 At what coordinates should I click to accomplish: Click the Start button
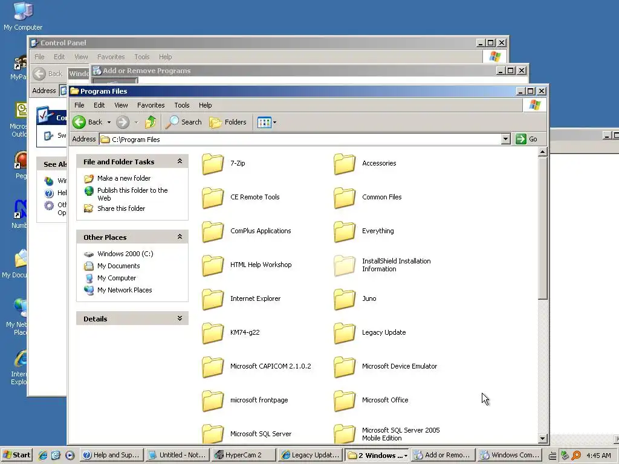tap(16, 455)
